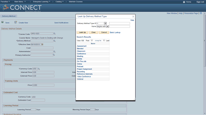Open the Main Menu navigation item
206x115 pixels.
pos(20,2)
